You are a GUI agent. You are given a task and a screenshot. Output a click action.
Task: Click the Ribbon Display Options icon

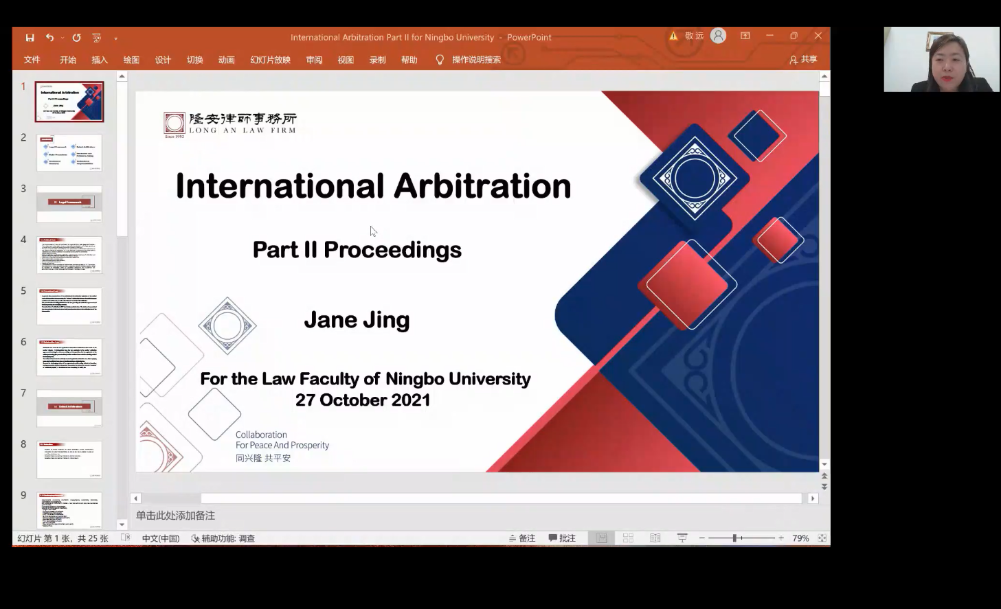tap(745, 36)
